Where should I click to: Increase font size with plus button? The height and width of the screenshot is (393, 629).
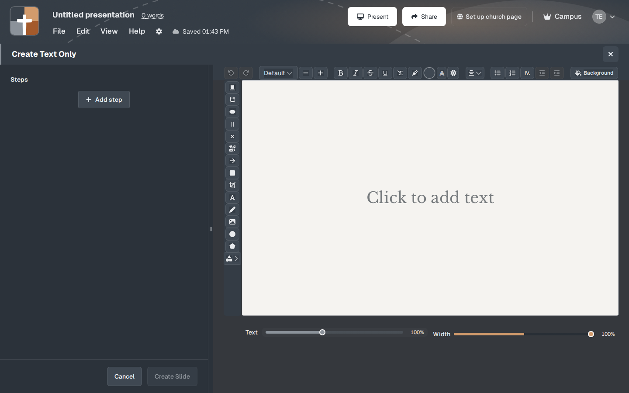click(321, 73)
